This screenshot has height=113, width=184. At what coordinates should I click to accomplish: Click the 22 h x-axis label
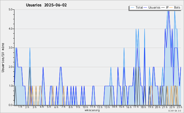(172, 107)
